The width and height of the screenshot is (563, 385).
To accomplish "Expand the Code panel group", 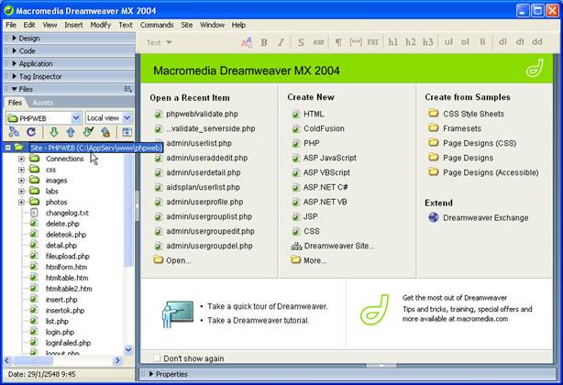I will (14, 51).
